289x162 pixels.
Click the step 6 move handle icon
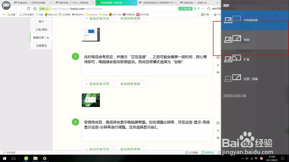tap(218, 123)
